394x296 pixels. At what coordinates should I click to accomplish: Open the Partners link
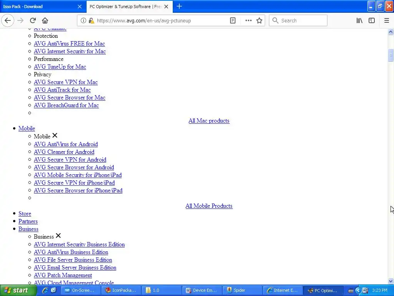tap(28, 222)
